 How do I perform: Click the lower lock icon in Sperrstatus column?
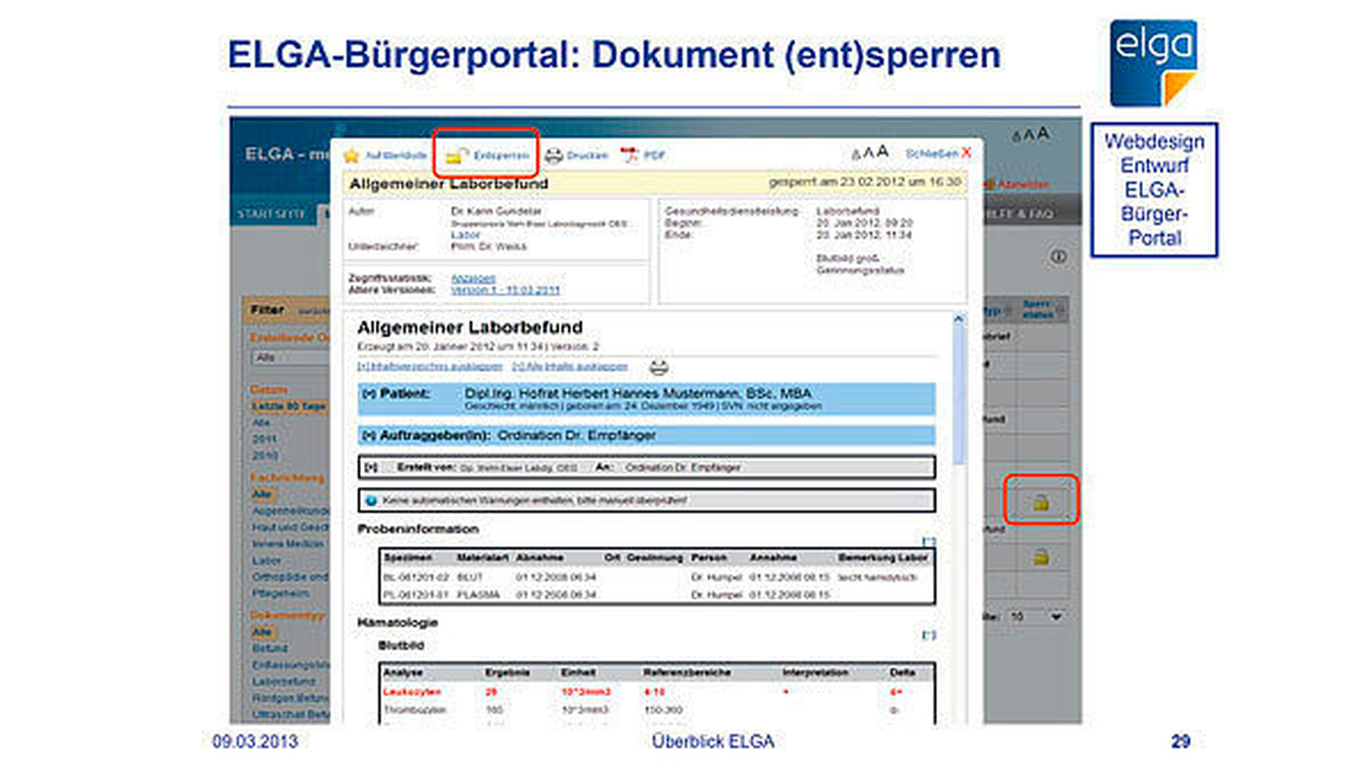click(1041, 557)
